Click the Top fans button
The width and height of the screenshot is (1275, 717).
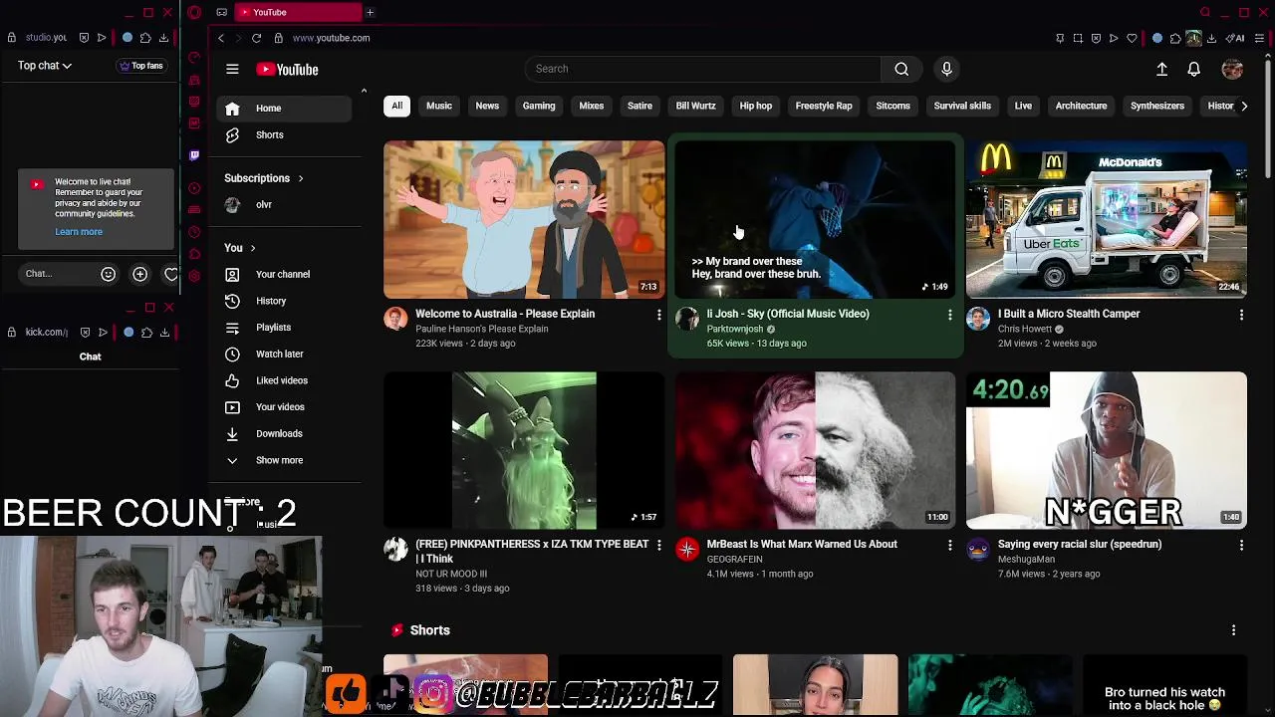tap(141, 66)
